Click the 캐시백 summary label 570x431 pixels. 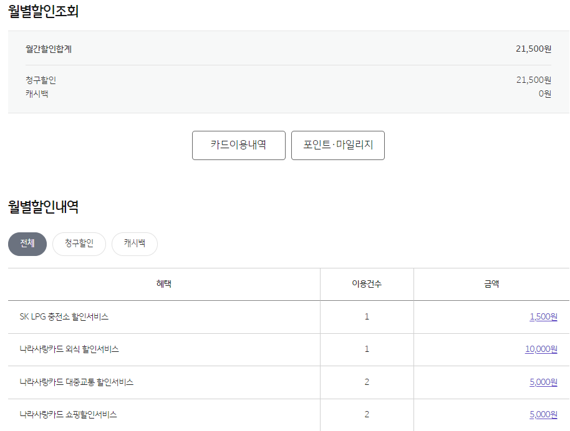pyautogui.click(x=37, y=93)
